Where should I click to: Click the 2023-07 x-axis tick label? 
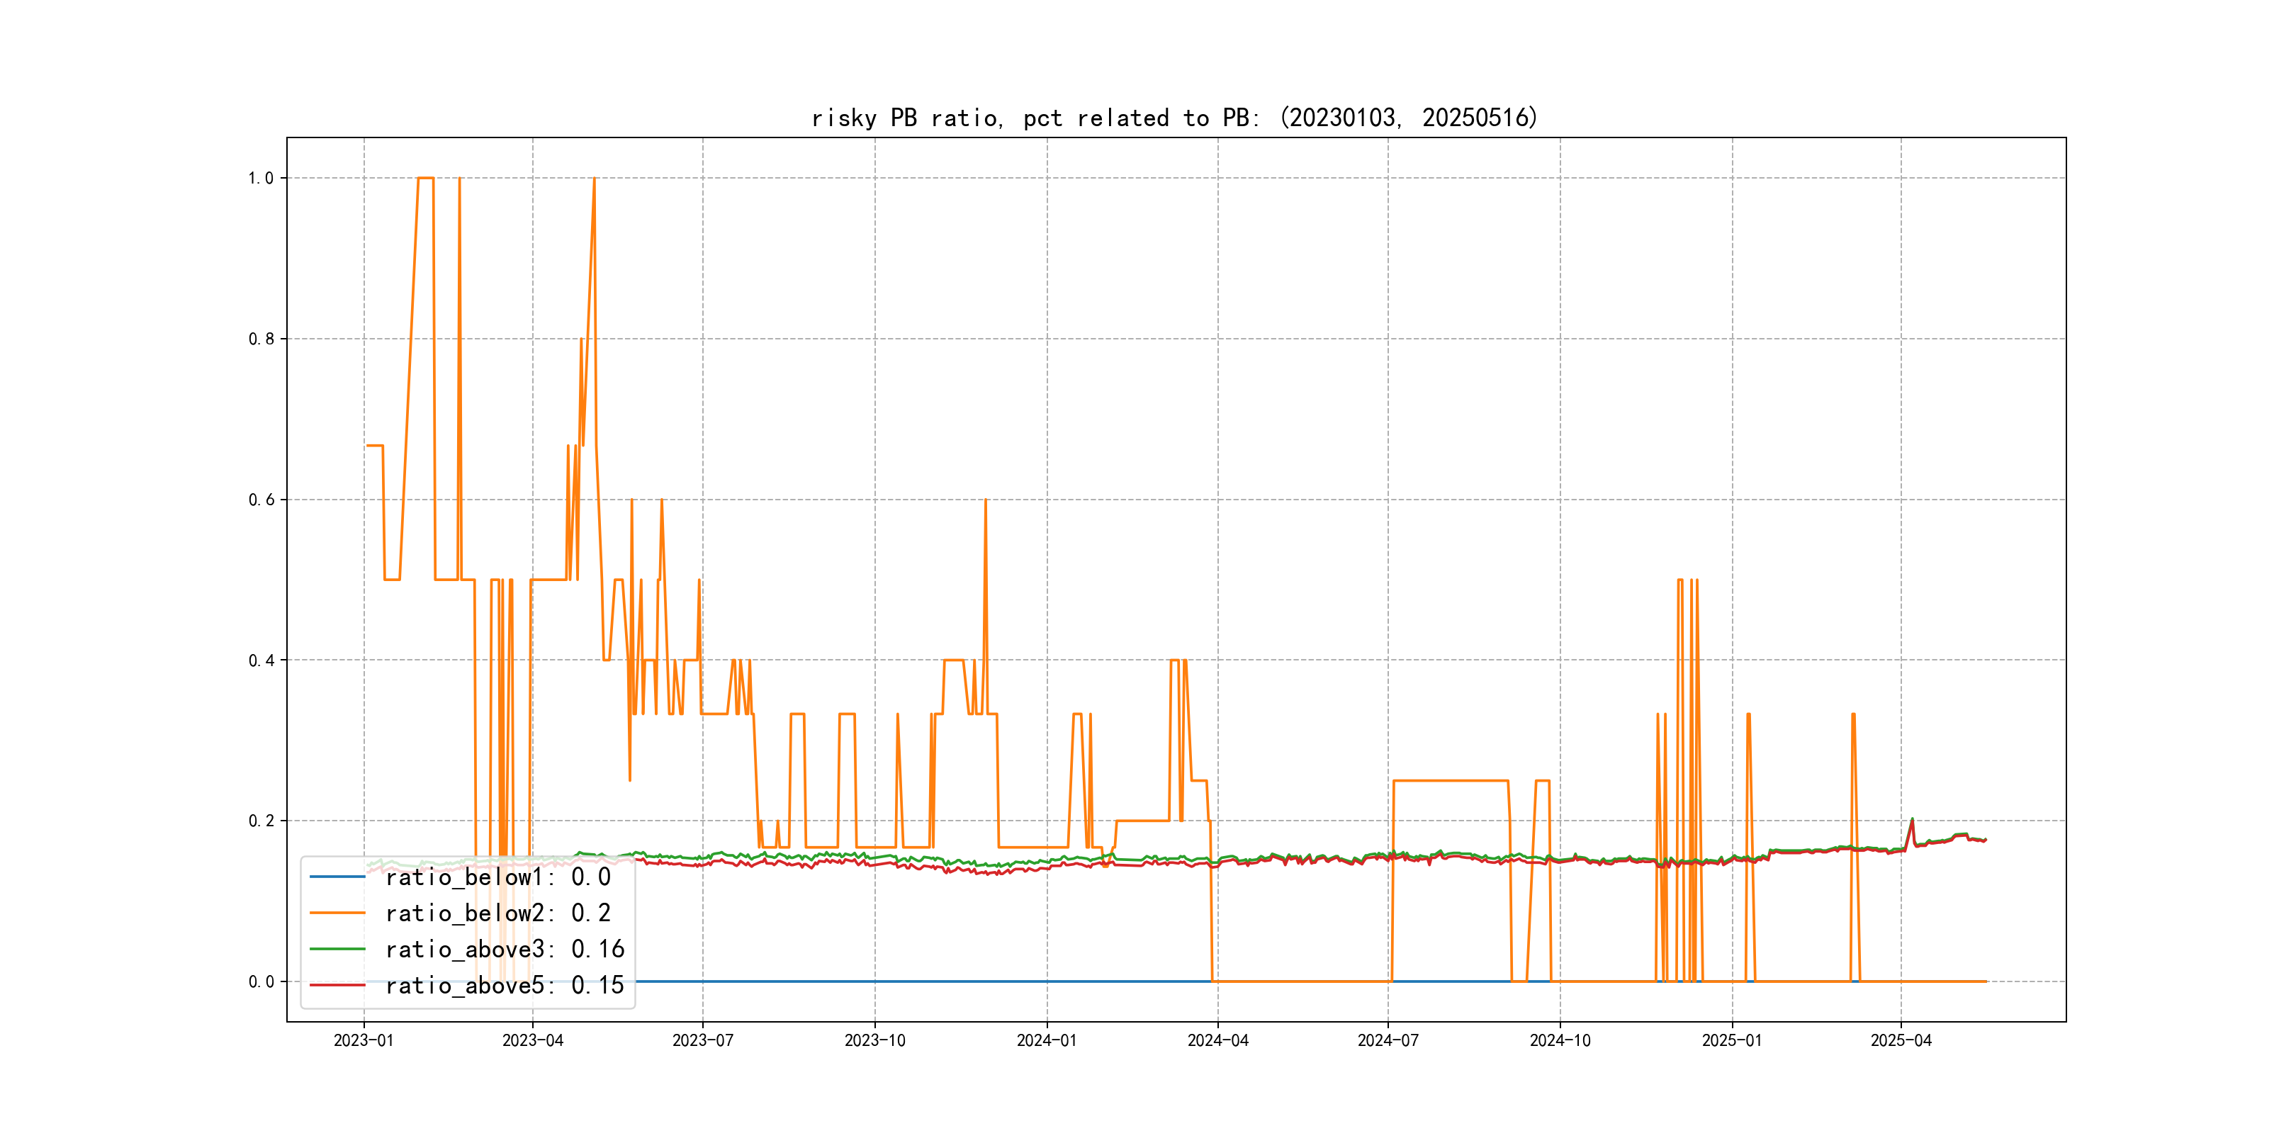pos(702,1040)
